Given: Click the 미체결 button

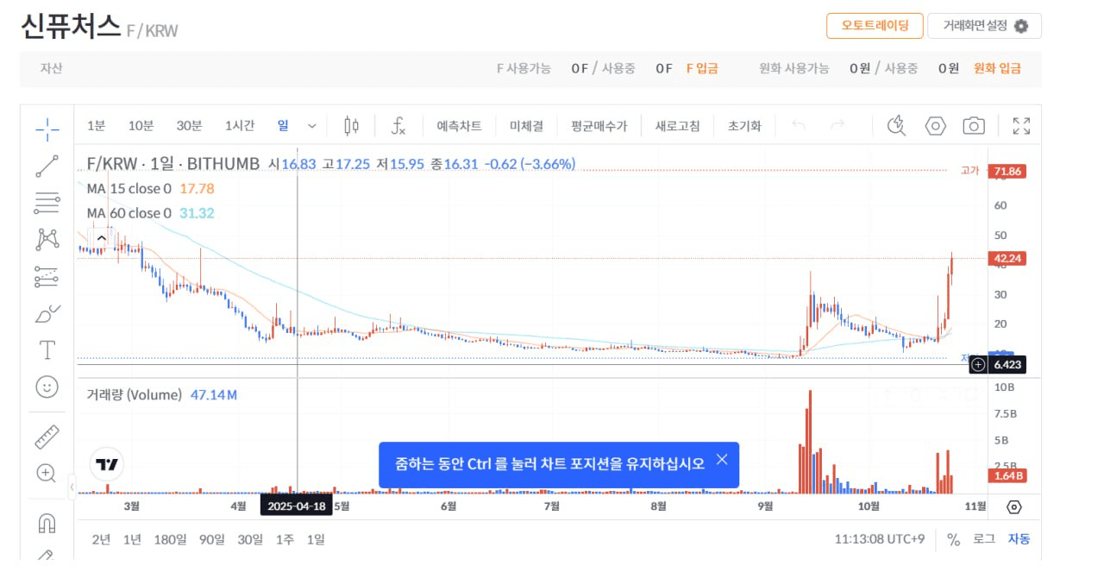Looking at the screenshot, I should [526, 126].
